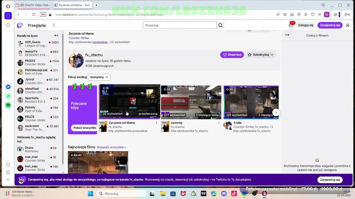Image resolution: width=355 pixels, height=199 pixels.
Task: Open the Wyświetl wszystkie link
Action: pyautogui.click(x=111, y=147)
